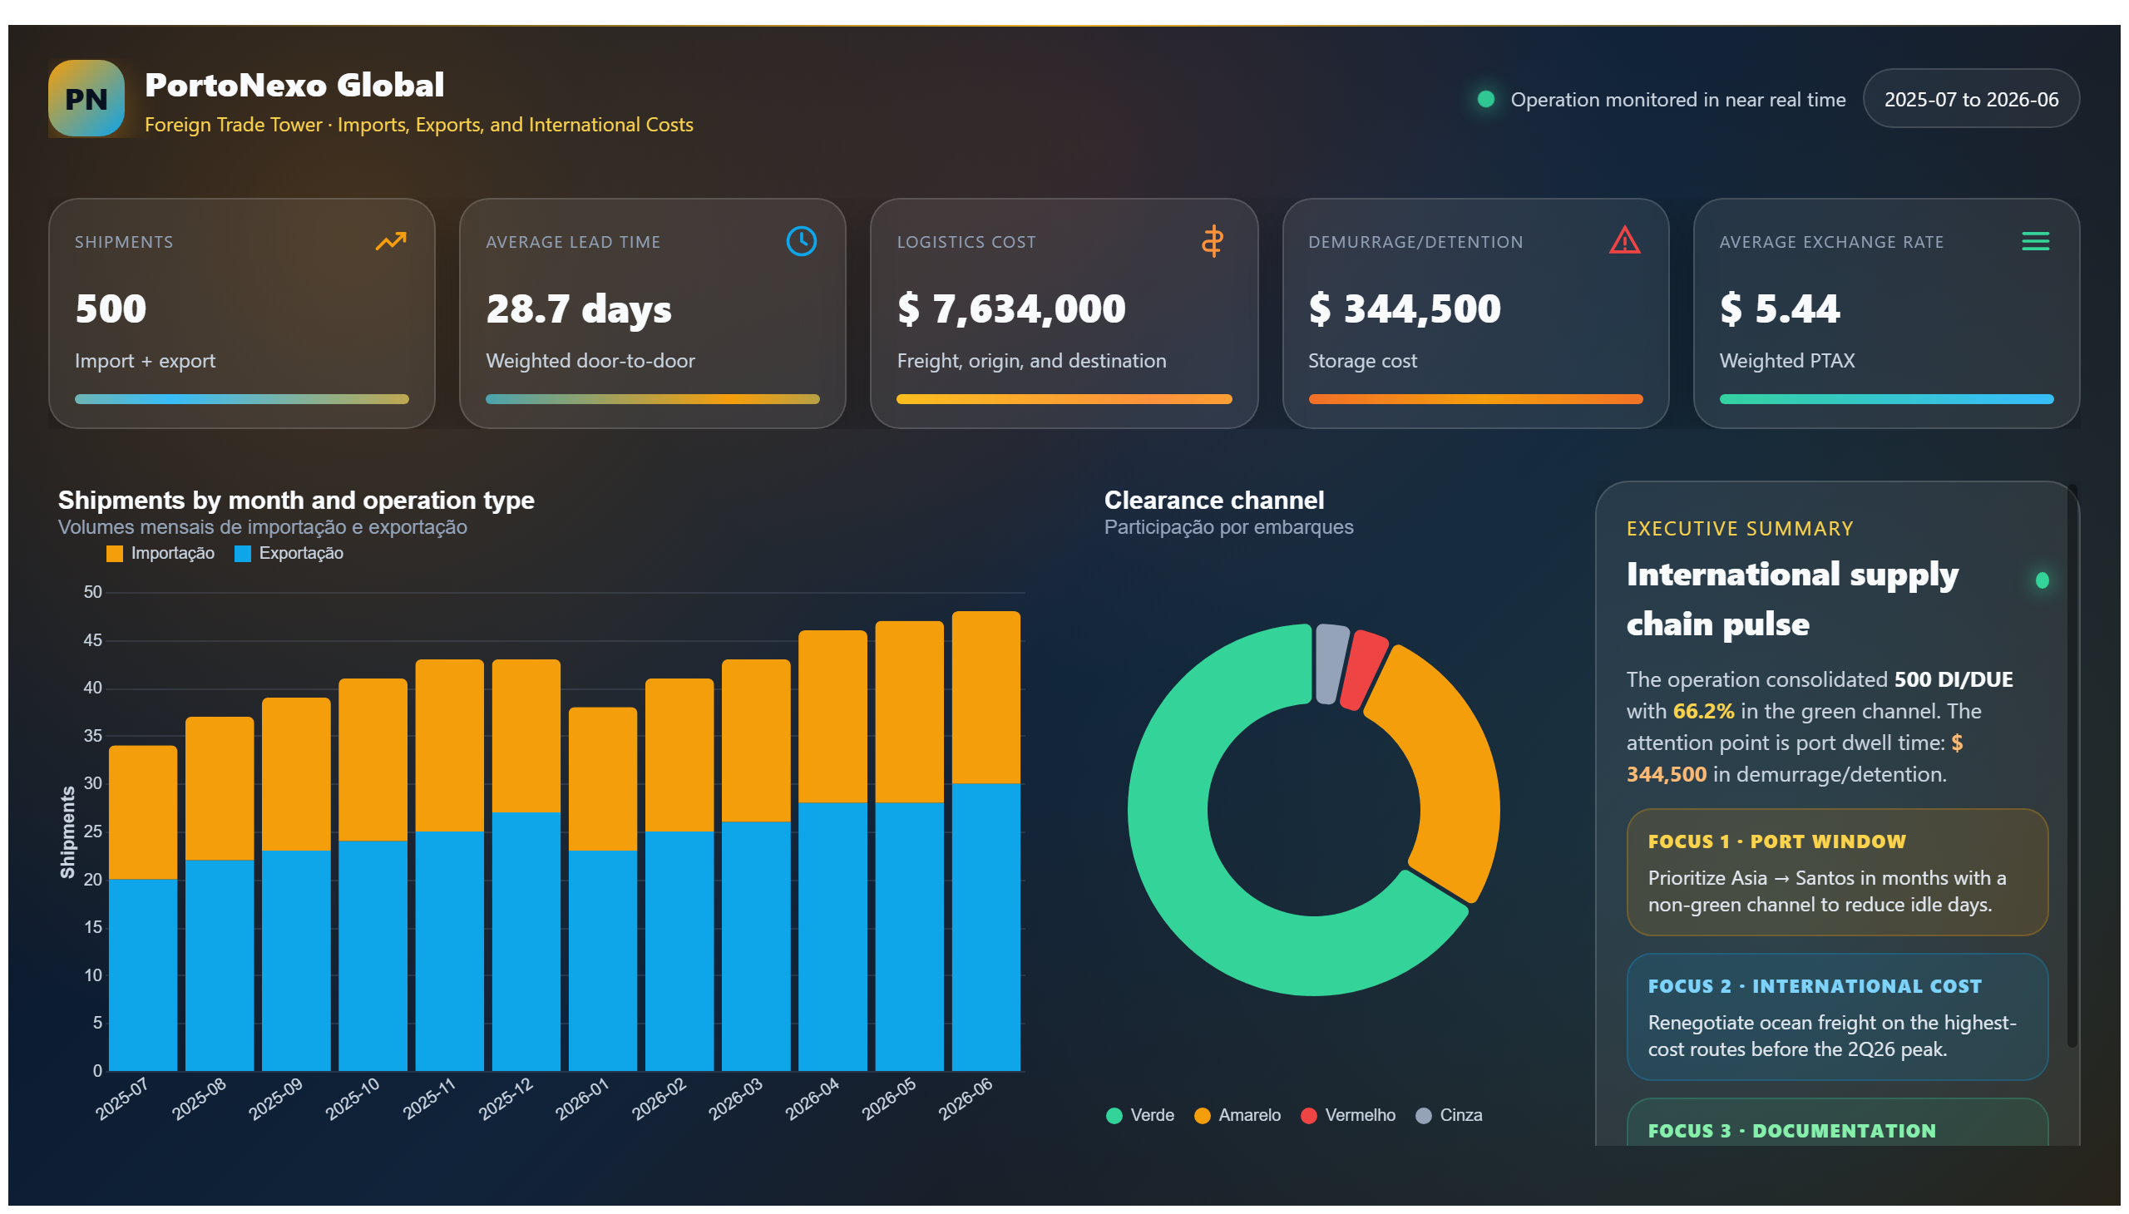The width and height of the screenshot is (2129, 1214).
Task: Toggle the Exportação legend series
Action: 289,554
